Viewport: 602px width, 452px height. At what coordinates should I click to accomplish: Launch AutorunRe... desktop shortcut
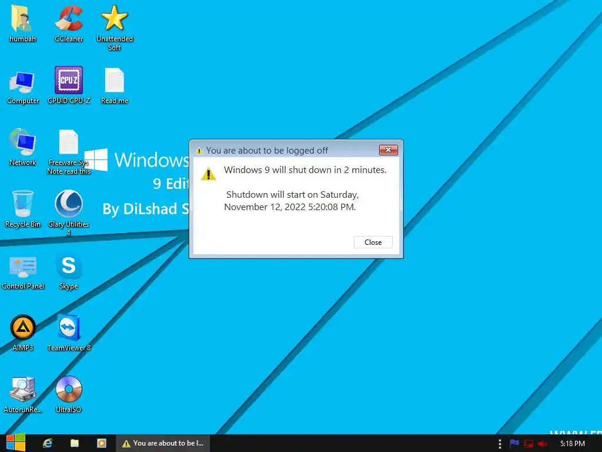pos(23,395)
